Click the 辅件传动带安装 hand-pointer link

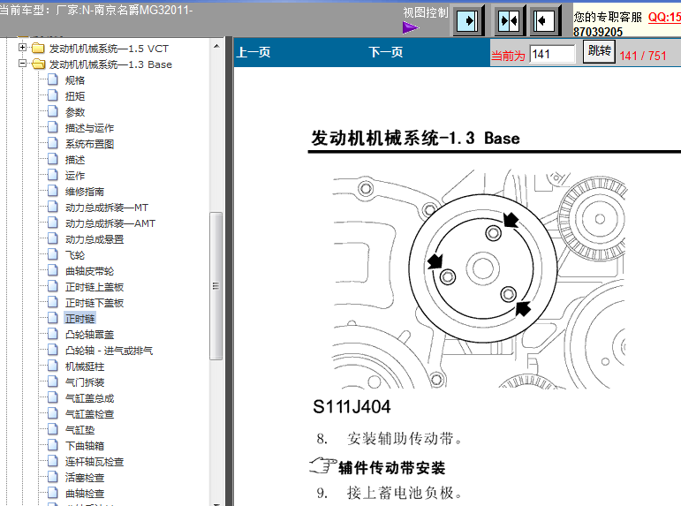click(x=377, y=467)
